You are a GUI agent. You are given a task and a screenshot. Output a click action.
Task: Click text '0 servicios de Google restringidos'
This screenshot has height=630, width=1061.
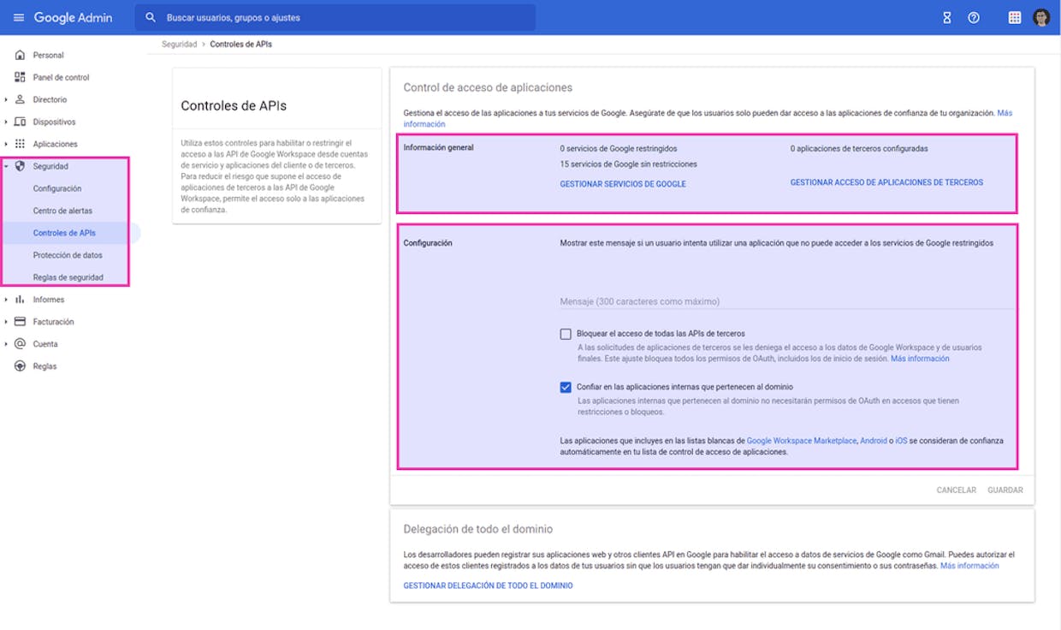click(x=619, y=148)
